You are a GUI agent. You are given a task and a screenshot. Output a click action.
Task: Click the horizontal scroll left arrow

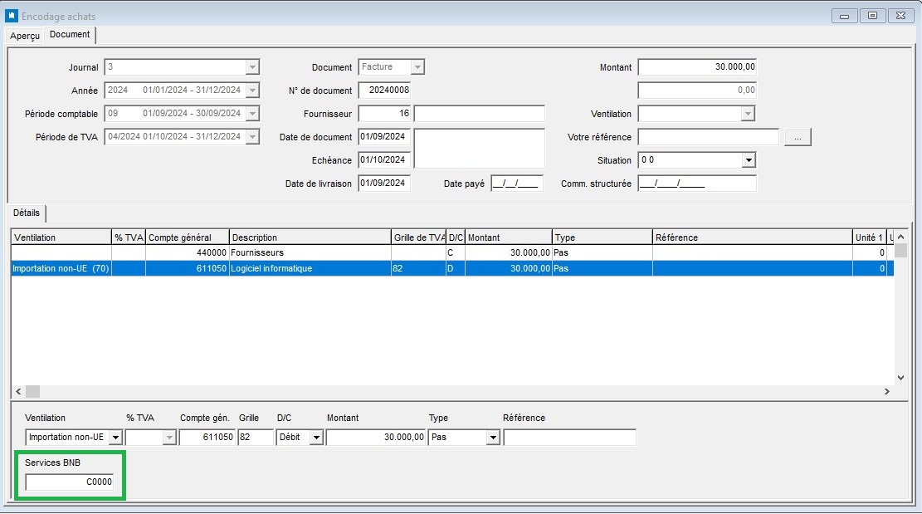pyautogui.click(x=18, y=392)
